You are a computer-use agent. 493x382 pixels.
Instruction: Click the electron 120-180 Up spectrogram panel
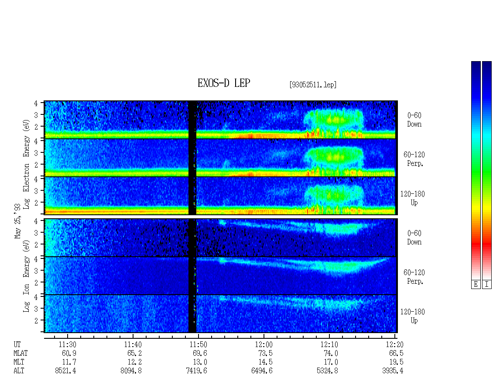click(221, 196)
